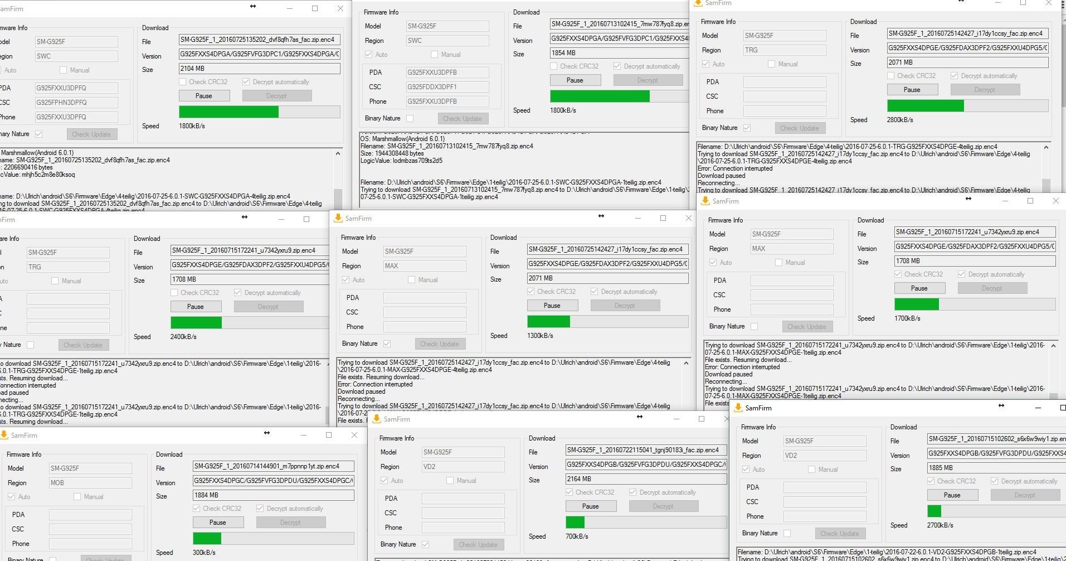
Task: Click Size field showing 2164 MB
Action: pyautogui.click(x=646, y=479)
